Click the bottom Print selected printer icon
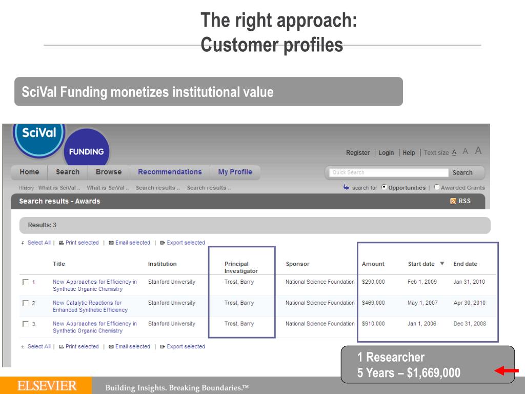 (x=62, y=347)
